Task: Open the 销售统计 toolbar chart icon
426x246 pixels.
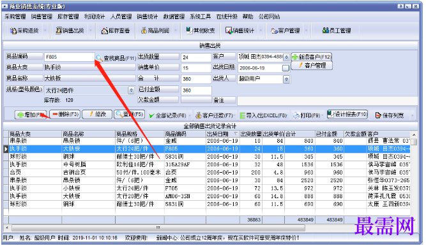Action: (229, 31)
